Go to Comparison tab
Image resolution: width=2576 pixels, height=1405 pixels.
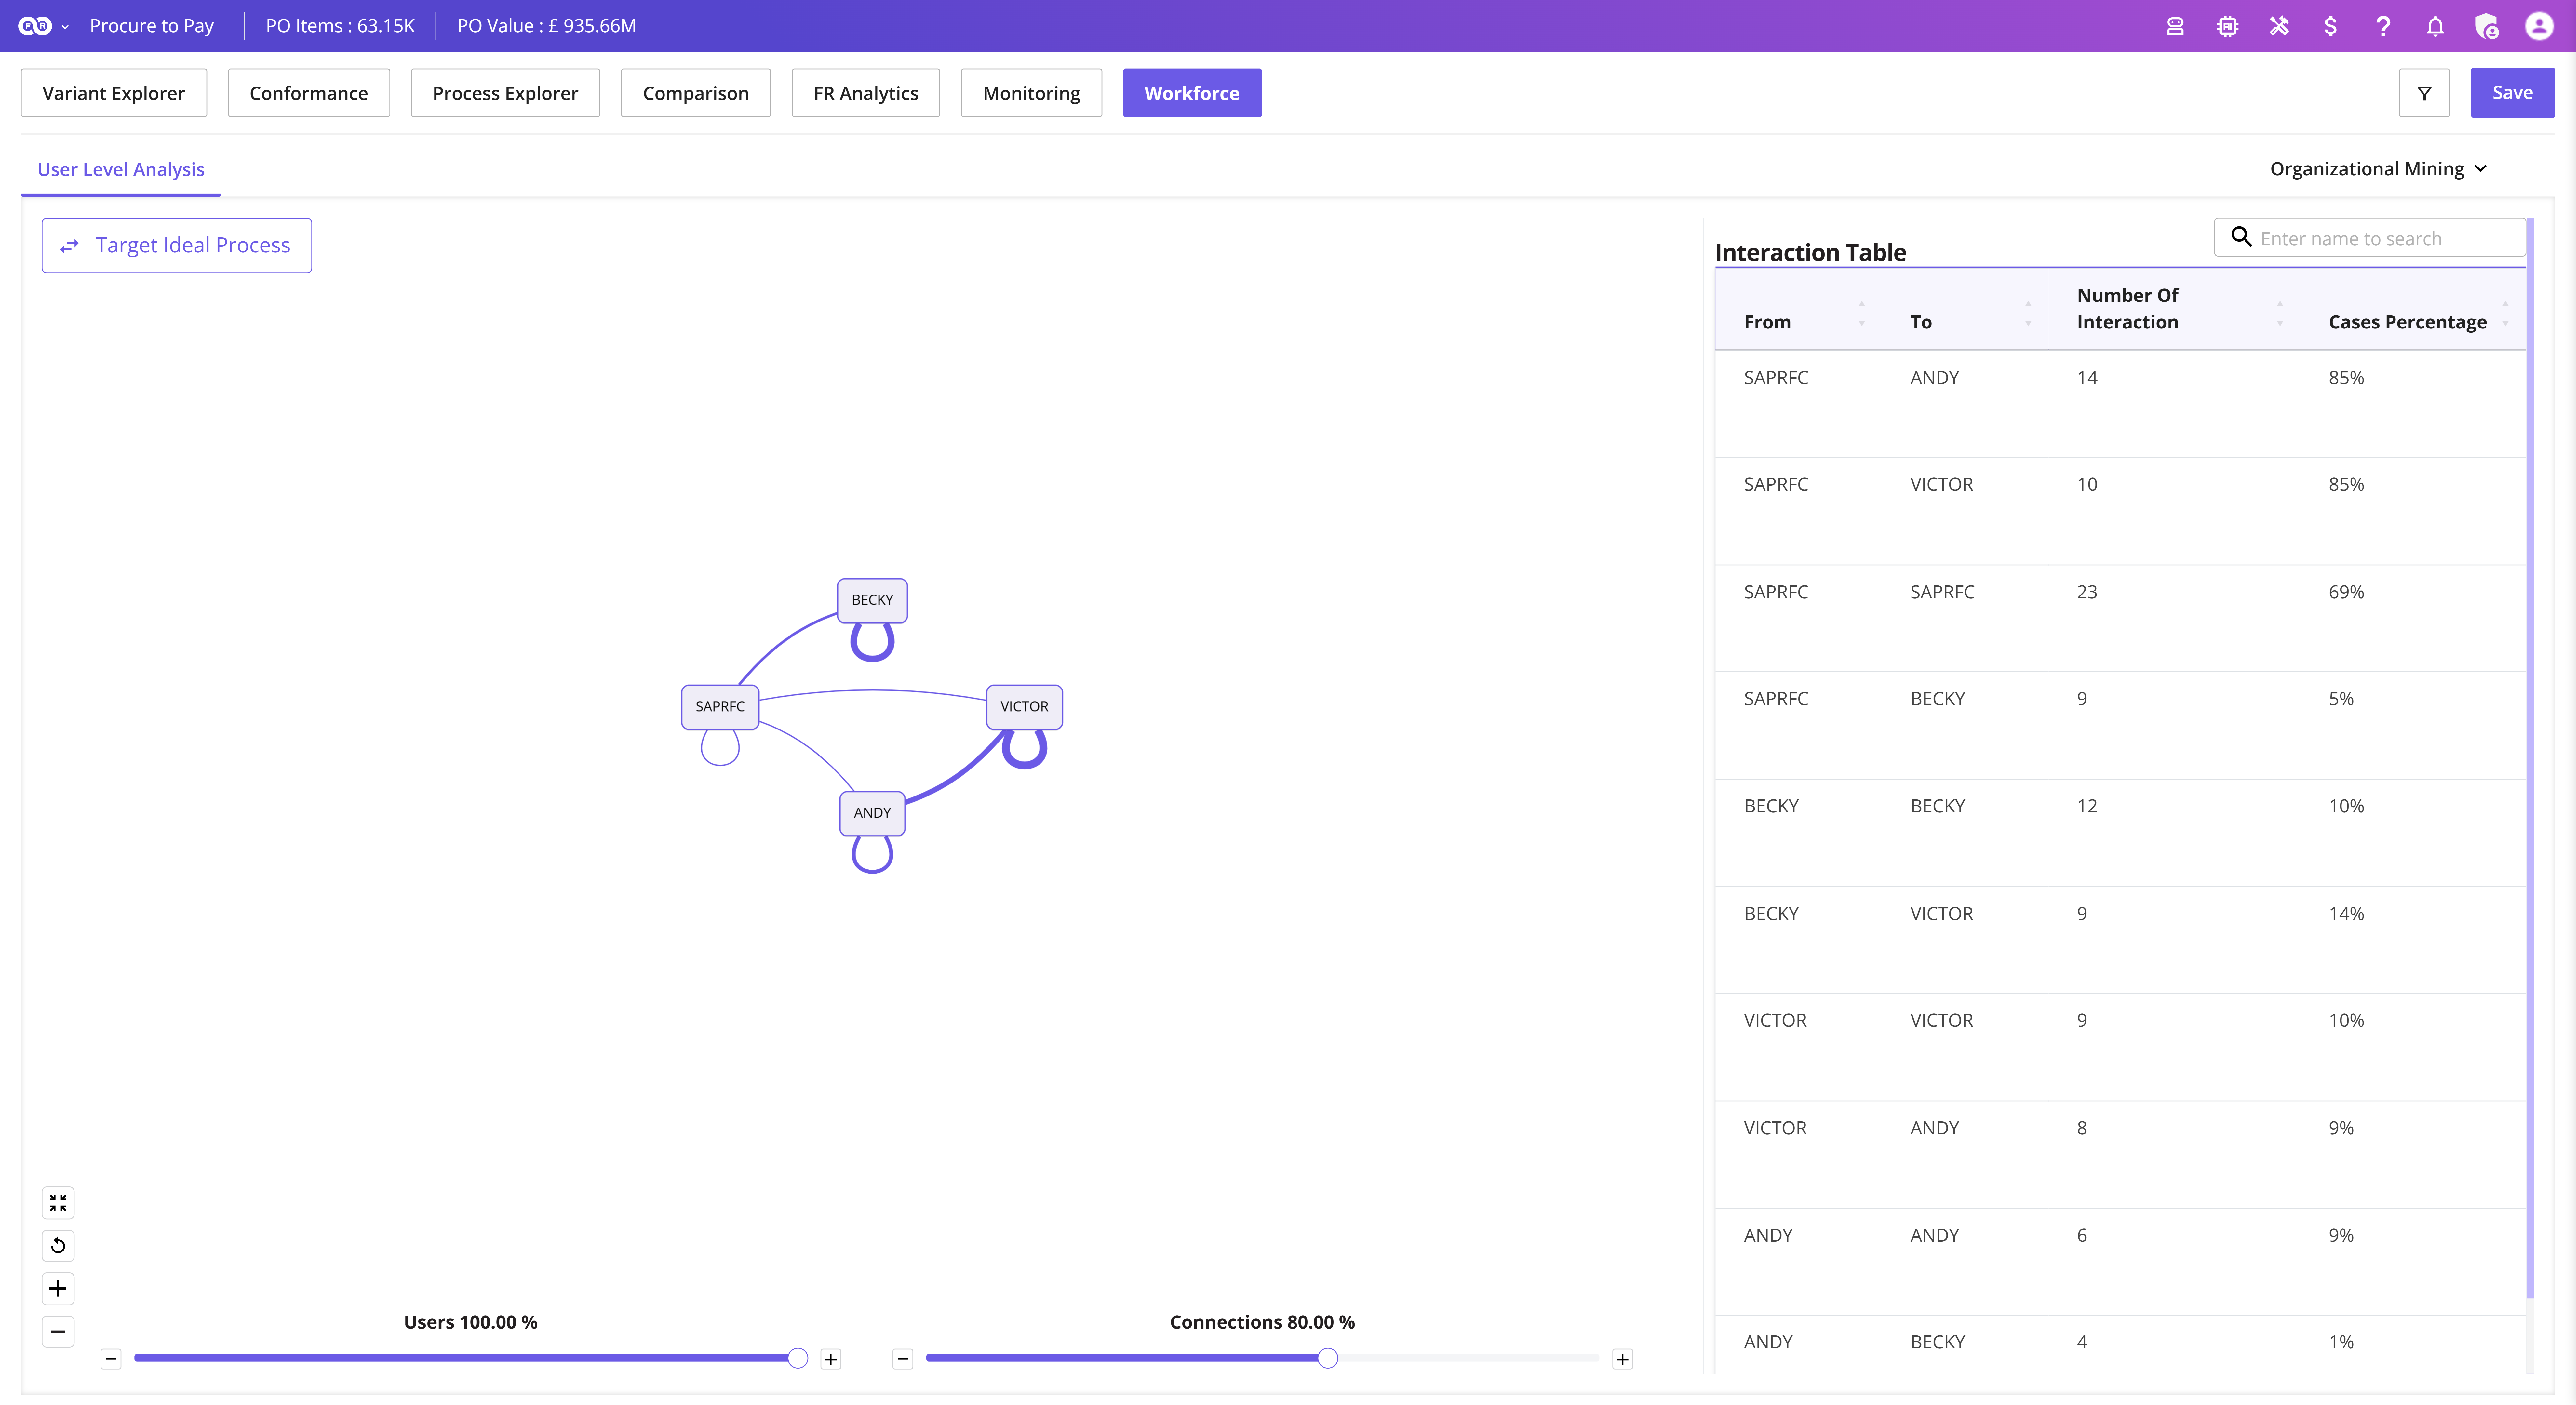click(696, 93)
